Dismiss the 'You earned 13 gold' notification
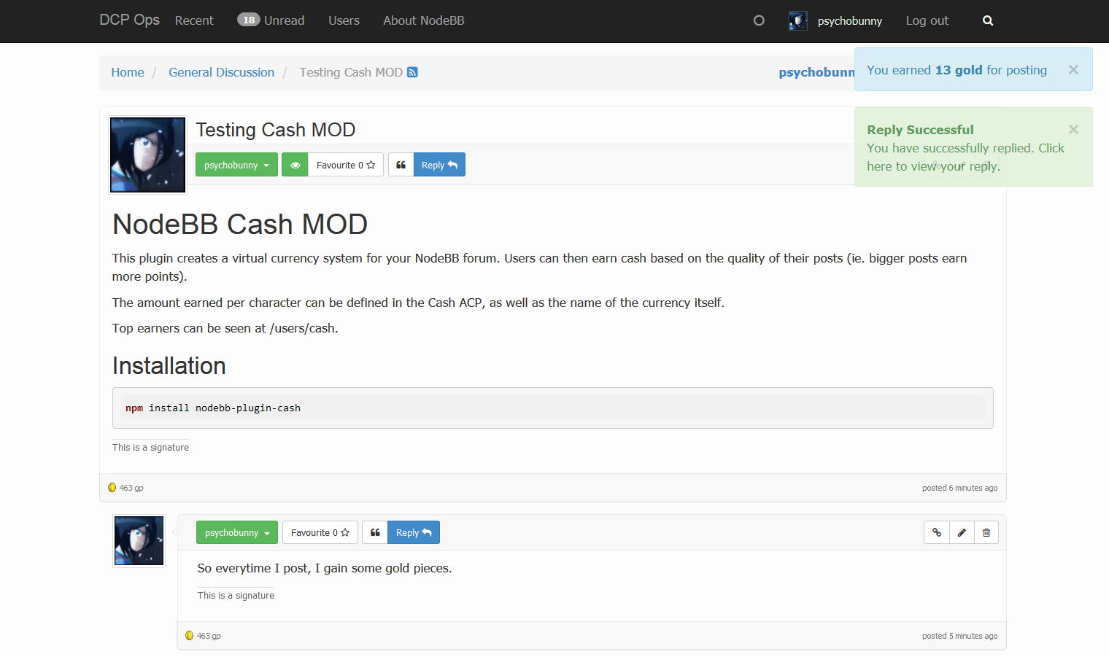1109x665 pixels. coord(1073,70)
